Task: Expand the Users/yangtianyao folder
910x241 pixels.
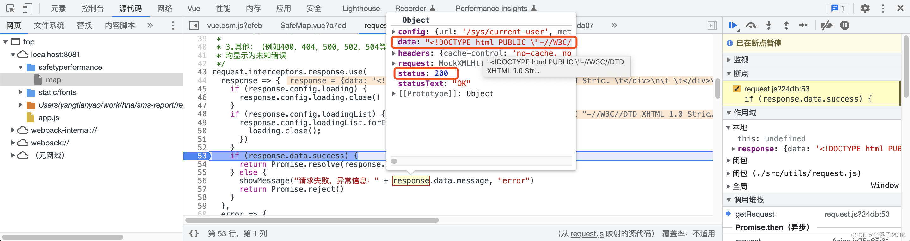Action: point(21,105)
